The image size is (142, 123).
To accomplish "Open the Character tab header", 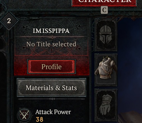I will point(104,3).
